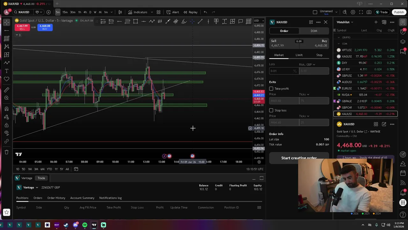Viewport: 408px width, 230px height.
Task: Open indicator templates grid icon
Action: pyautogui.click(x=158, y=12)
